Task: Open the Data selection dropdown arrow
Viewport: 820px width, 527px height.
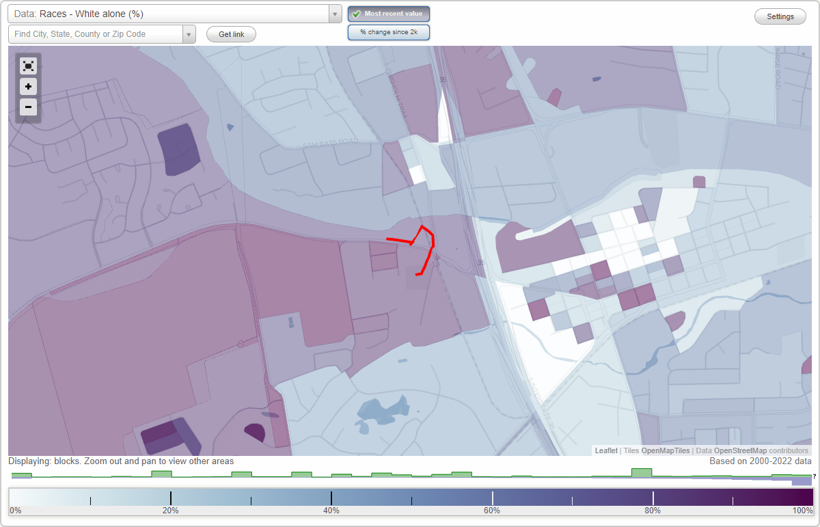Action: (x=335, y=14)
